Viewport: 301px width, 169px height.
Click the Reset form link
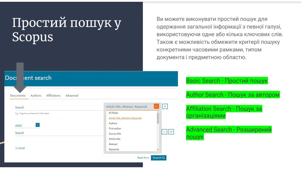(143, 158)
